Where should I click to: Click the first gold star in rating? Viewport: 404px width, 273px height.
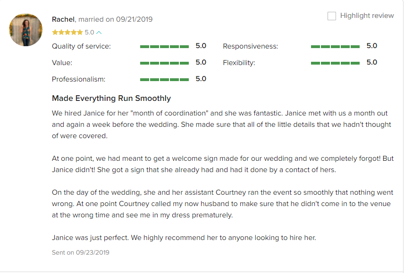point(55,33)
